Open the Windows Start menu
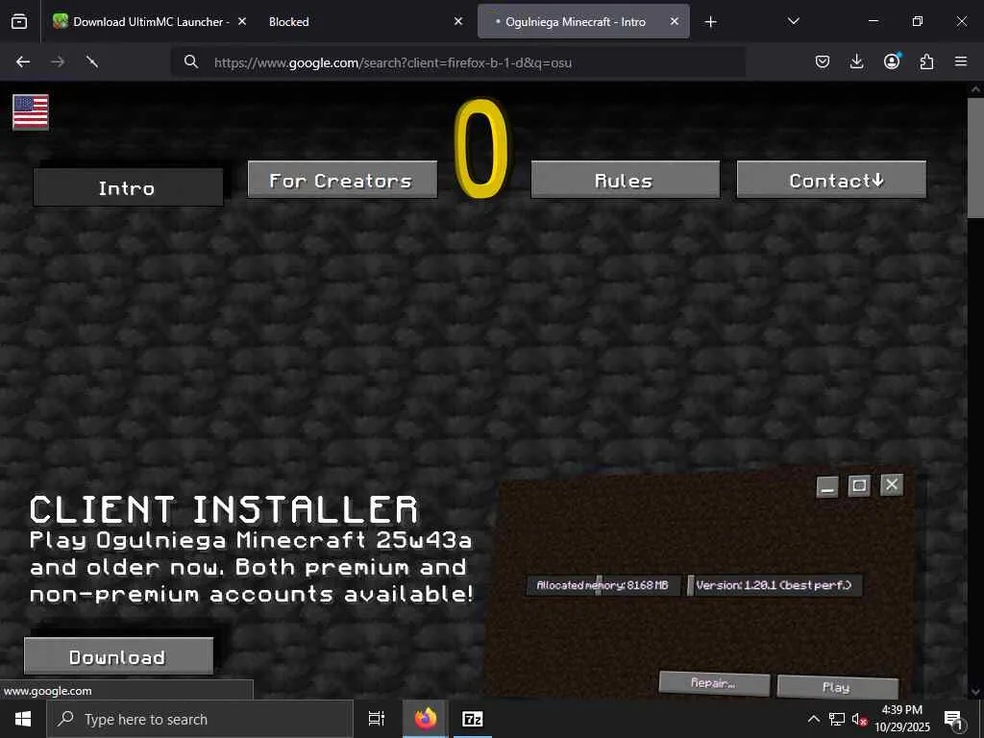 pyautogui.click(x=23, y=719)
